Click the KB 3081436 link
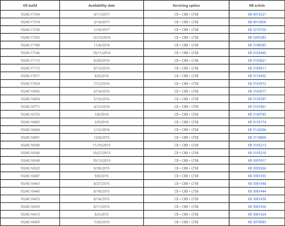Screen dimensions: 285x226 click(257, 206)
